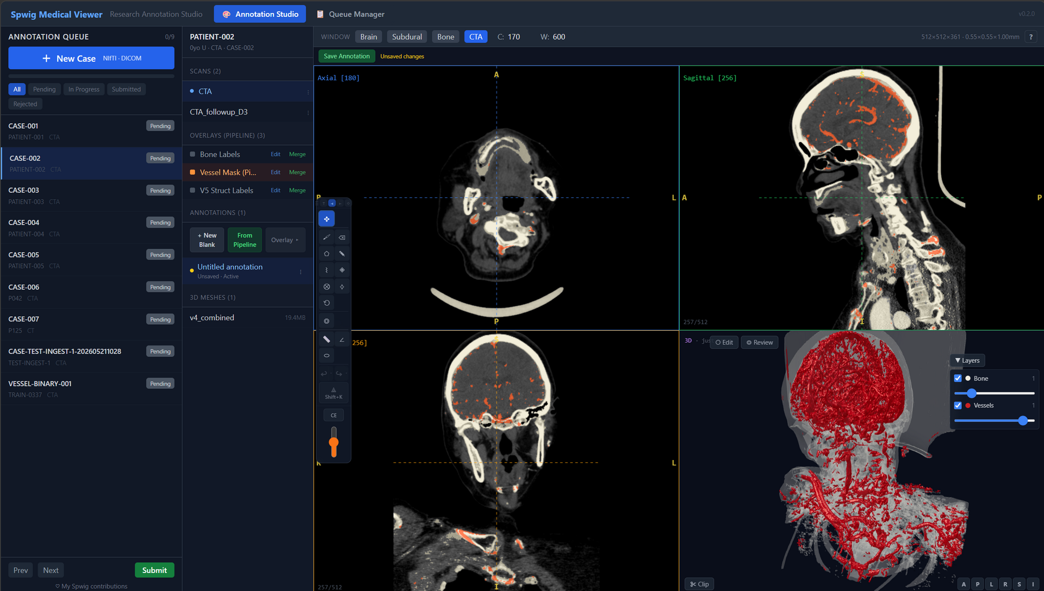Toggle Vessel Mask overlay visibility square
The image size is (1044, 591).
(x=192, y=172)
